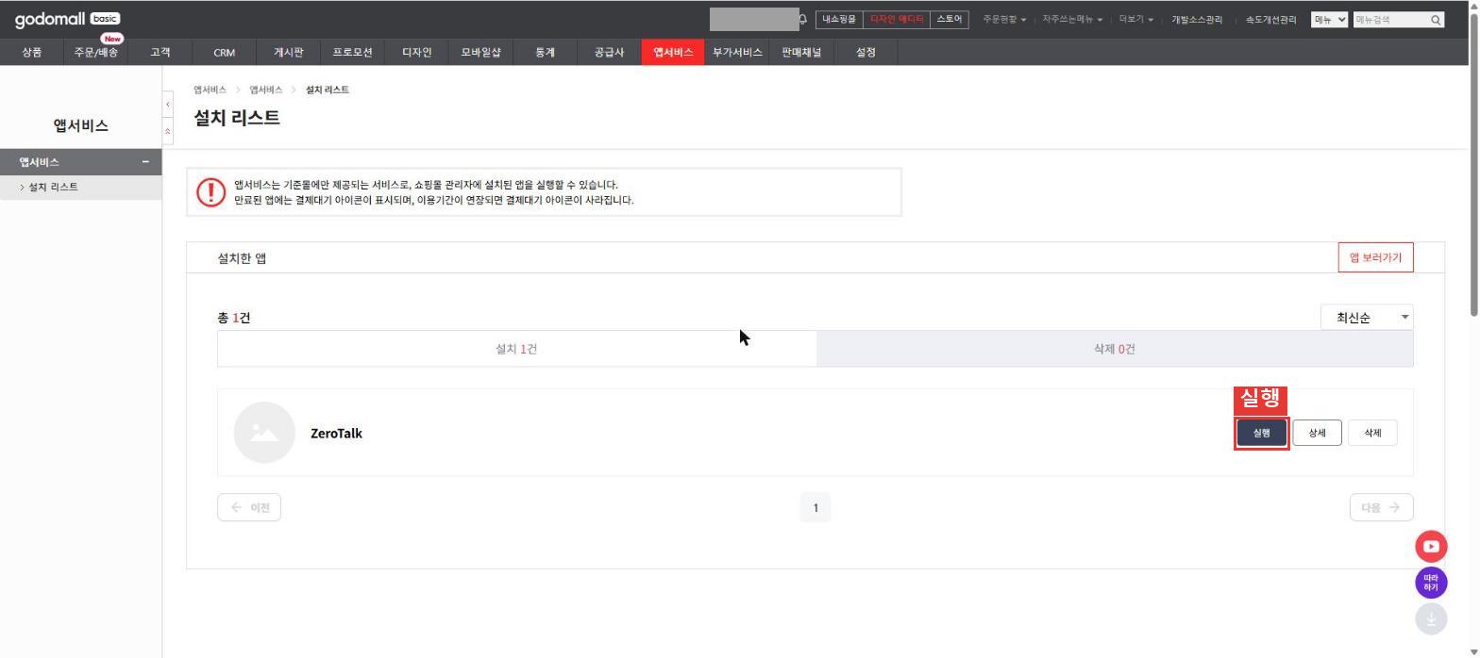The image size is (1480, 658).
Task: Open the 속도개선관리 link
Action: click(x=1270, y=20)
